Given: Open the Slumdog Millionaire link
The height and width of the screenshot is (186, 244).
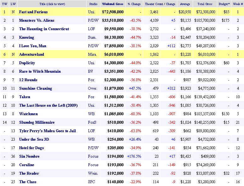Looking at the screenshot, I should [37, 122].
